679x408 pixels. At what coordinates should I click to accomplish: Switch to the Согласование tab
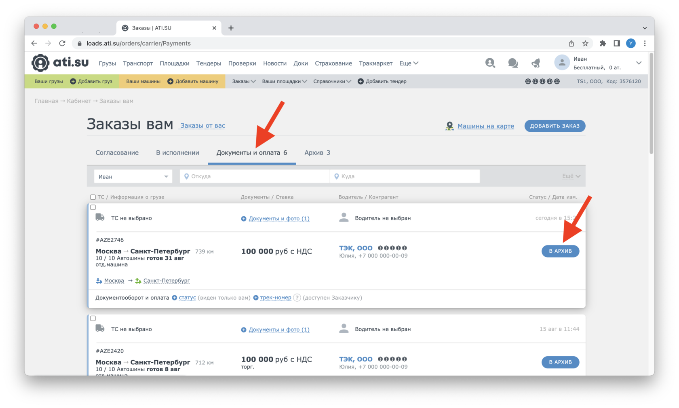pyautogui.click(x=117, y=152)
